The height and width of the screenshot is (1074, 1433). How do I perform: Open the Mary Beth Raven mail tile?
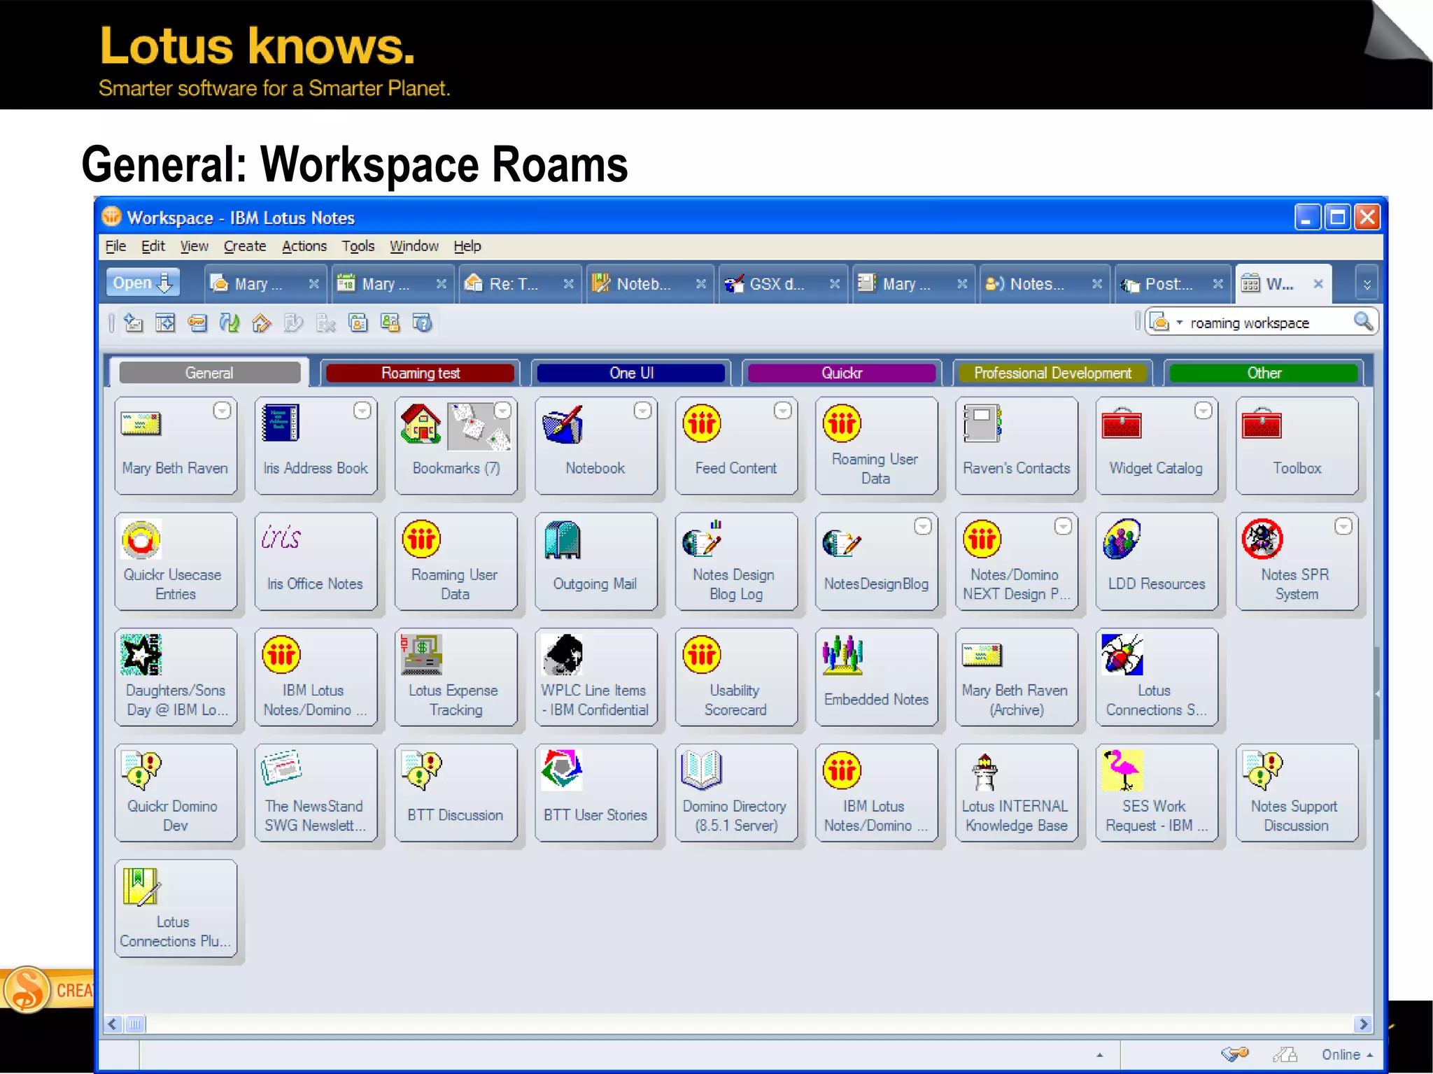[176, 445]
